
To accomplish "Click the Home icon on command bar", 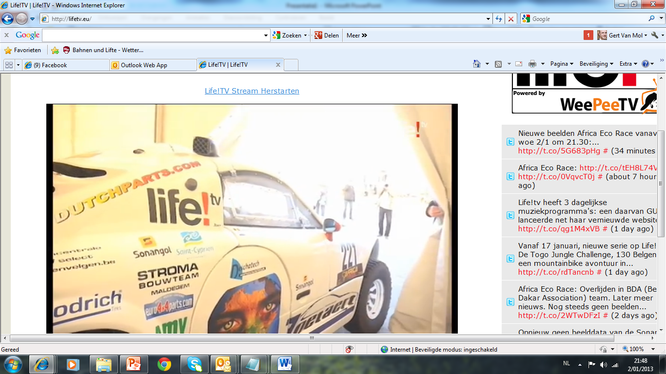I will (x=477, y=64).
